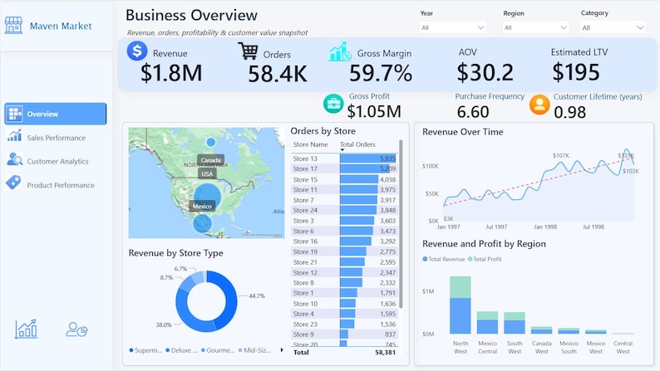660x371 pixels.
Task: Click the Canada bubble on the map
Action: coord(211,142)
